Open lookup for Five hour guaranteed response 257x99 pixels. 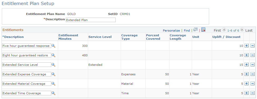[53, 46]
